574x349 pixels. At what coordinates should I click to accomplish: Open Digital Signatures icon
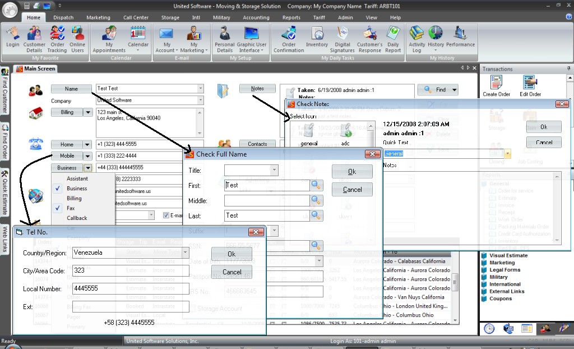(x=342, y=39)
